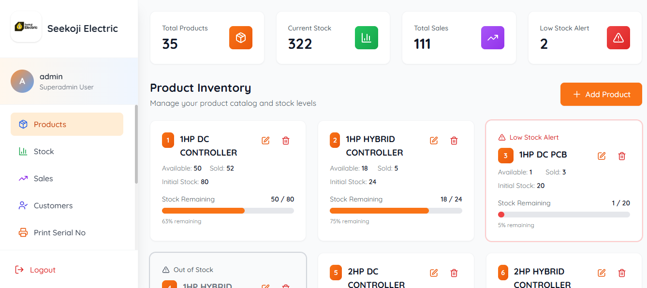
Task: Click the number 3 badge on 1HP DC PCB
Action: tap(506, 156)
